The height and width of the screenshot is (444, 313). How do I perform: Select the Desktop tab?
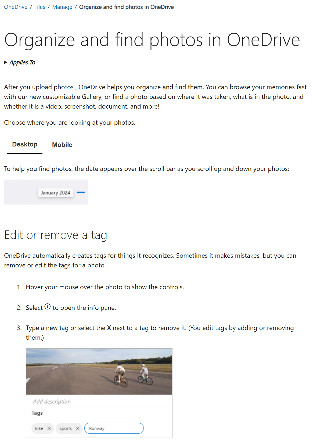coord(25,145)
